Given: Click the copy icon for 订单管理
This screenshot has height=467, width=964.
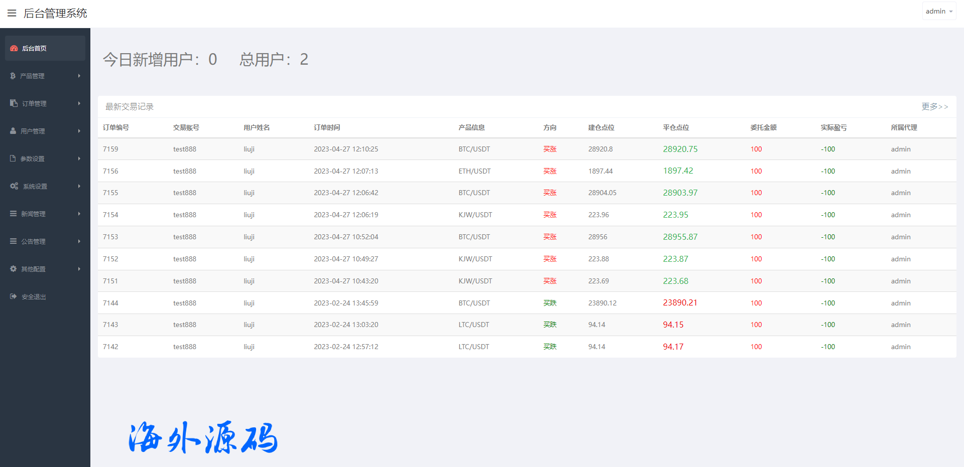Looking at the screenshot, I should (x=14, y=103).
